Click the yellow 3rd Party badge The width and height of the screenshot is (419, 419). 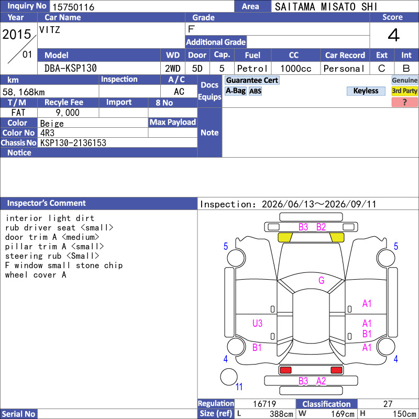[x=404, y=91]
